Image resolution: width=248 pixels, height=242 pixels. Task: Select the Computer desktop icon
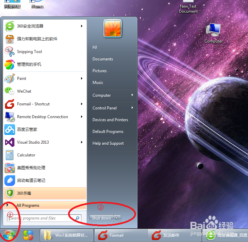pyautogui.click(x=213, y=34)
